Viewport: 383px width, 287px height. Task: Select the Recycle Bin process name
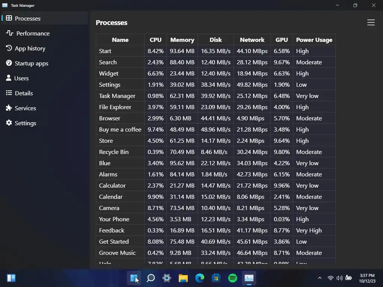(x=114, y=152)
